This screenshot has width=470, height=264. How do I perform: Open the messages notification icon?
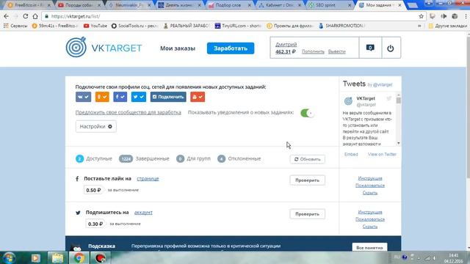point(370,48)
